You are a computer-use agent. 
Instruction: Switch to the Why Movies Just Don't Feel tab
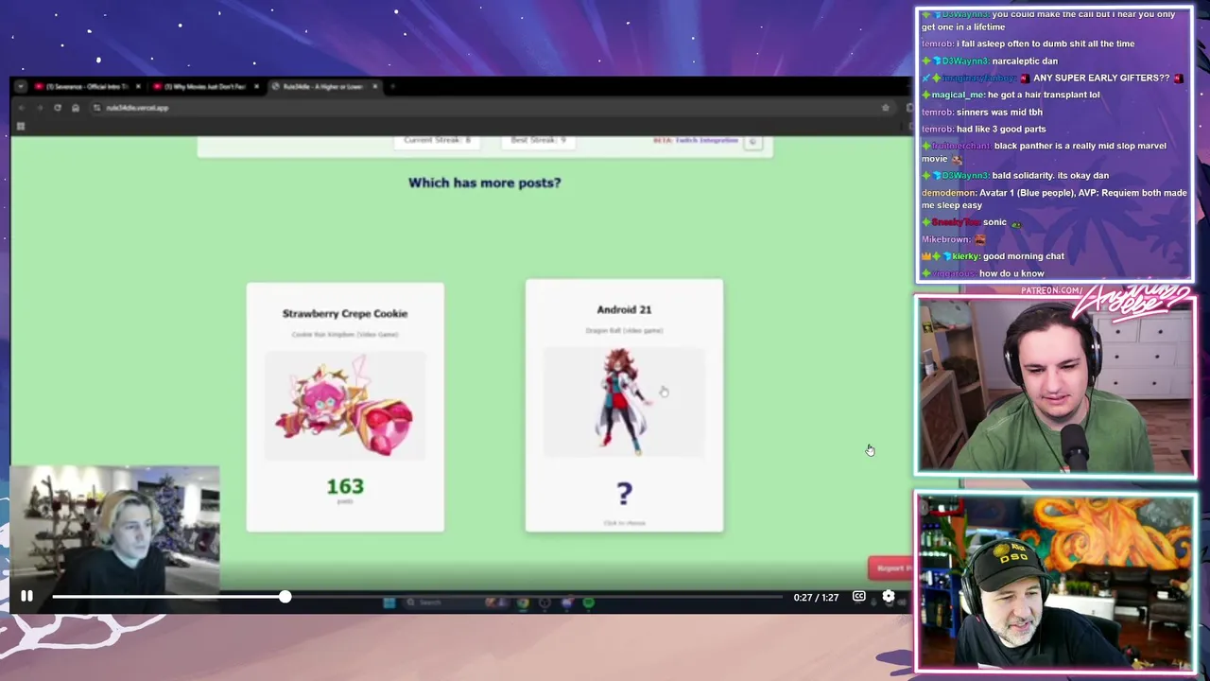(x=205, y=86)
